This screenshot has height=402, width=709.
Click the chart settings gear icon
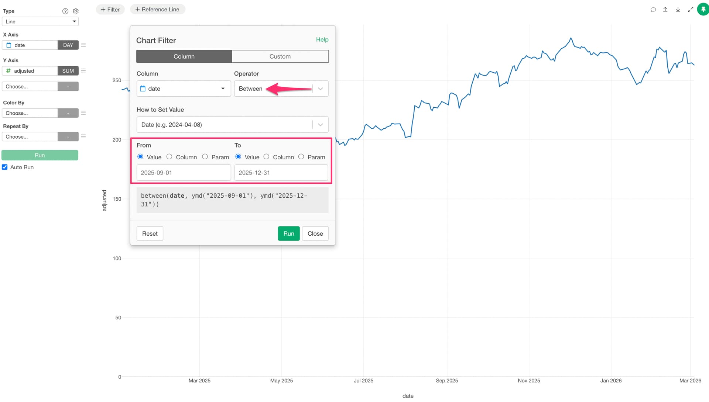[x=76, y=11]
